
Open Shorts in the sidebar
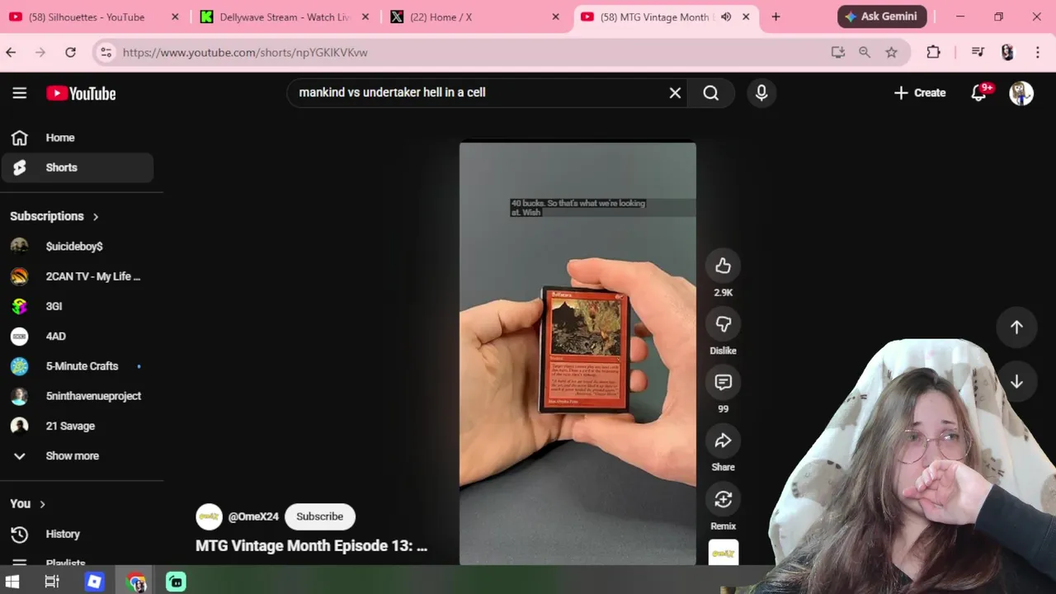tap(77, 167)
